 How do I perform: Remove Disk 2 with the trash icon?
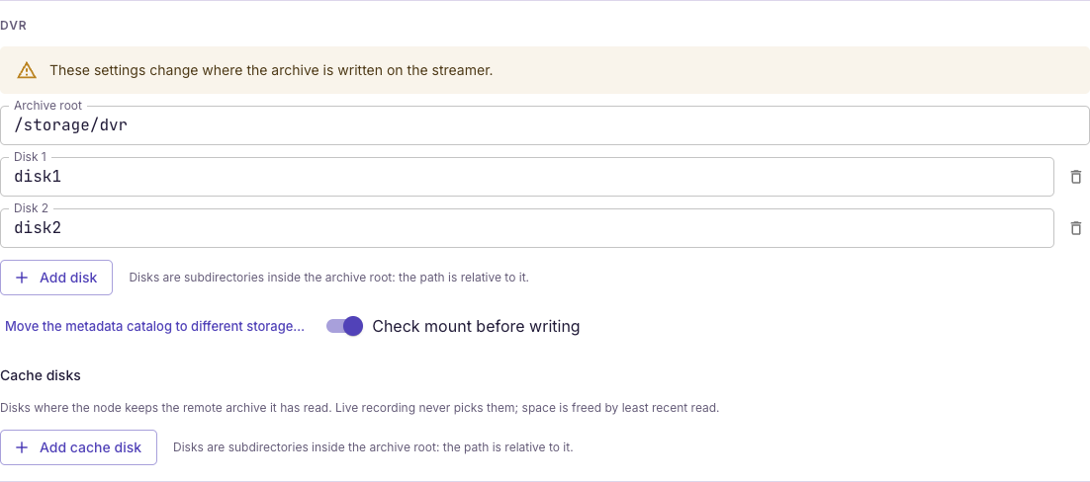coord(1075,228)
